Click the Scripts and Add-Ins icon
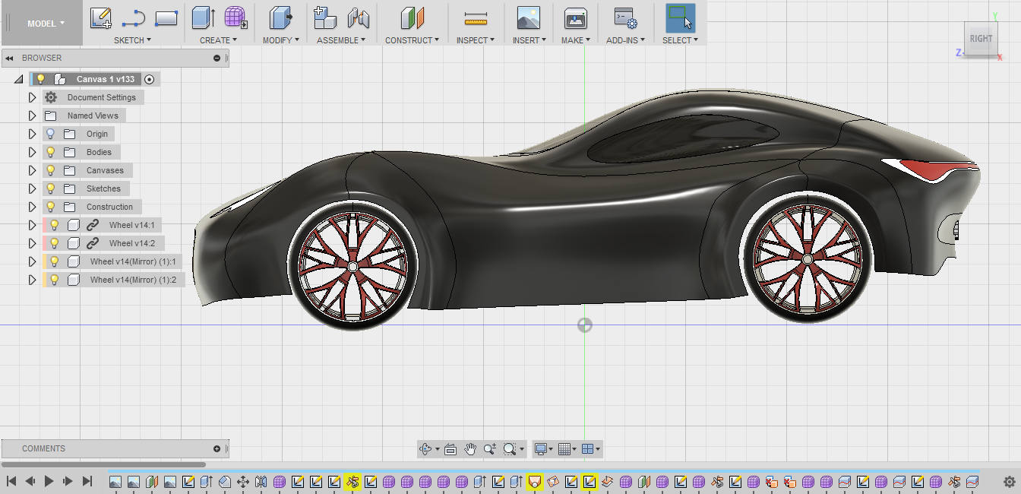 [625, 17]
